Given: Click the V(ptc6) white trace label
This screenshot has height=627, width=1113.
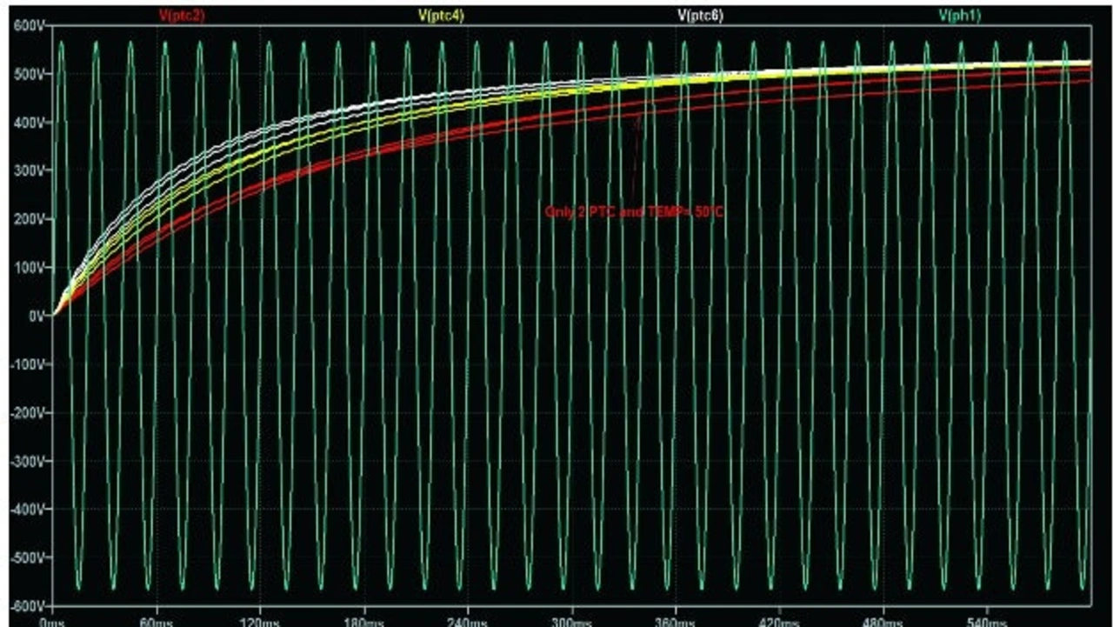Looking at the screenshot, I should (x=700, y=15).
